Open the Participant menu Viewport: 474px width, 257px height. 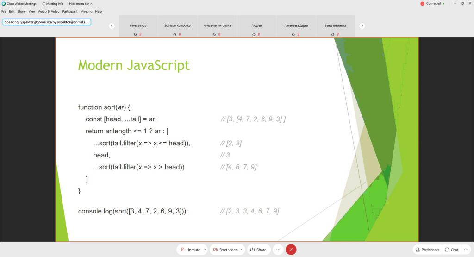tap(69, 11)
